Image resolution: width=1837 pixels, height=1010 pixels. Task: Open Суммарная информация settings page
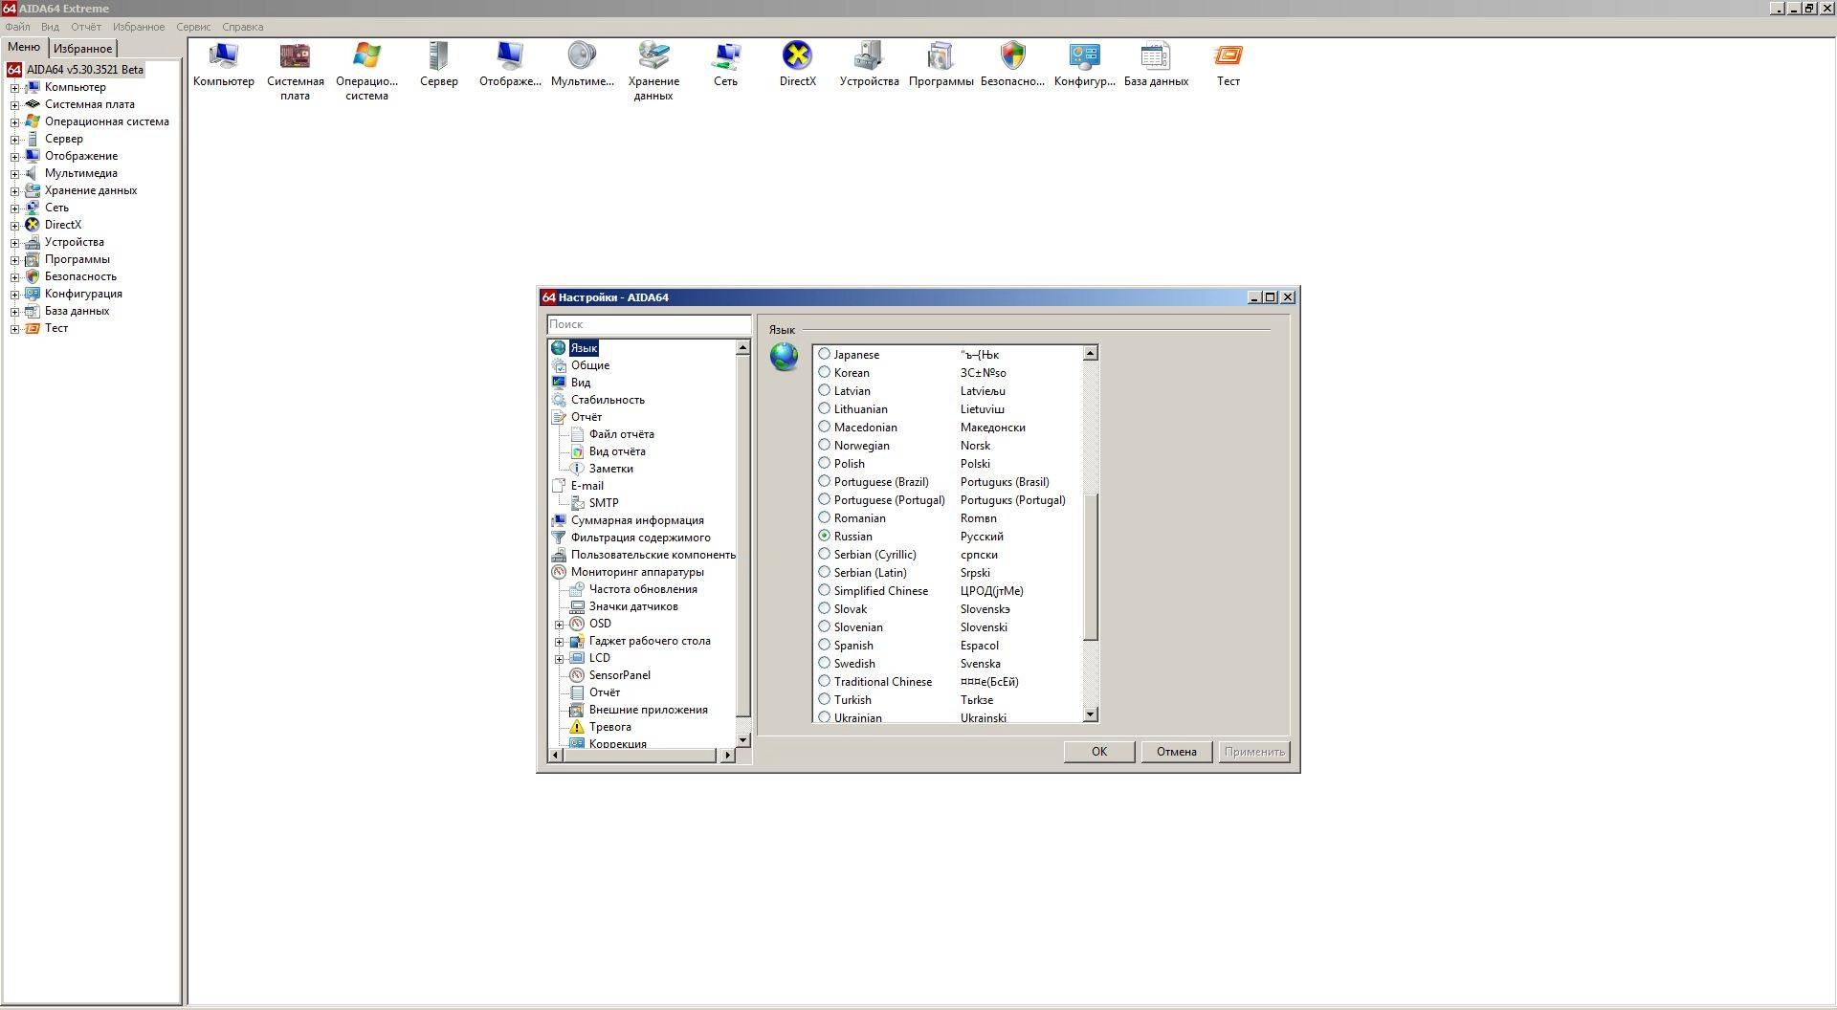[637, 520]
